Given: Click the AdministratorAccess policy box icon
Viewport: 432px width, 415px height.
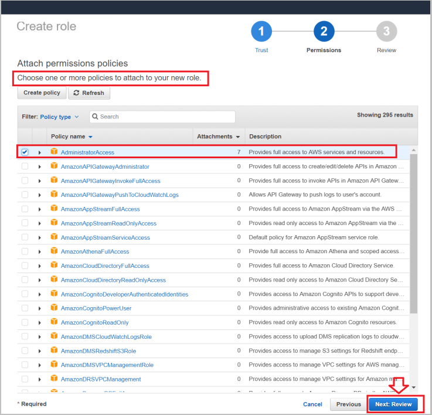Looking at the screenshot, I should (x=54, y=151).
